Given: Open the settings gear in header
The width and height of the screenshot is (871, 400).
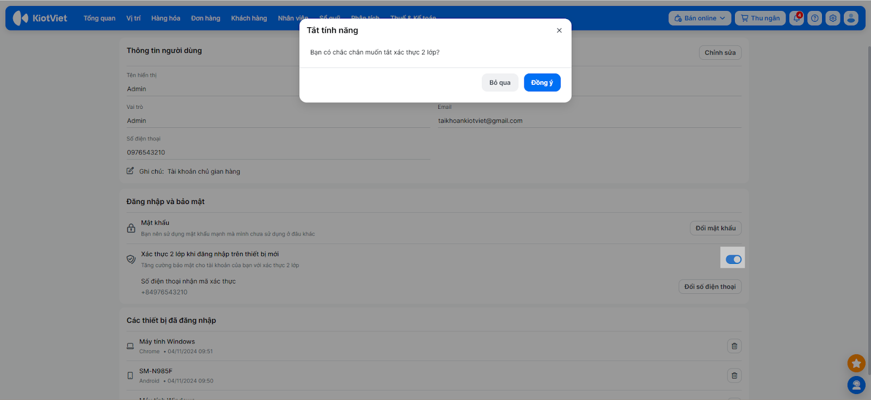Looking at the screenshot, I should click(833, 18).
